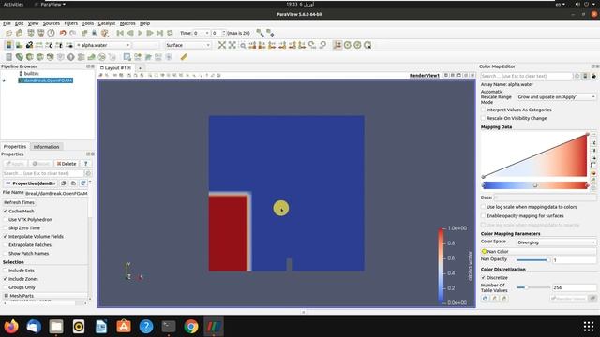The width and height of the screenshot is (600, 337).
Task: Enable Skip Zero Time checkbox
Action: (x=6, y=228)
